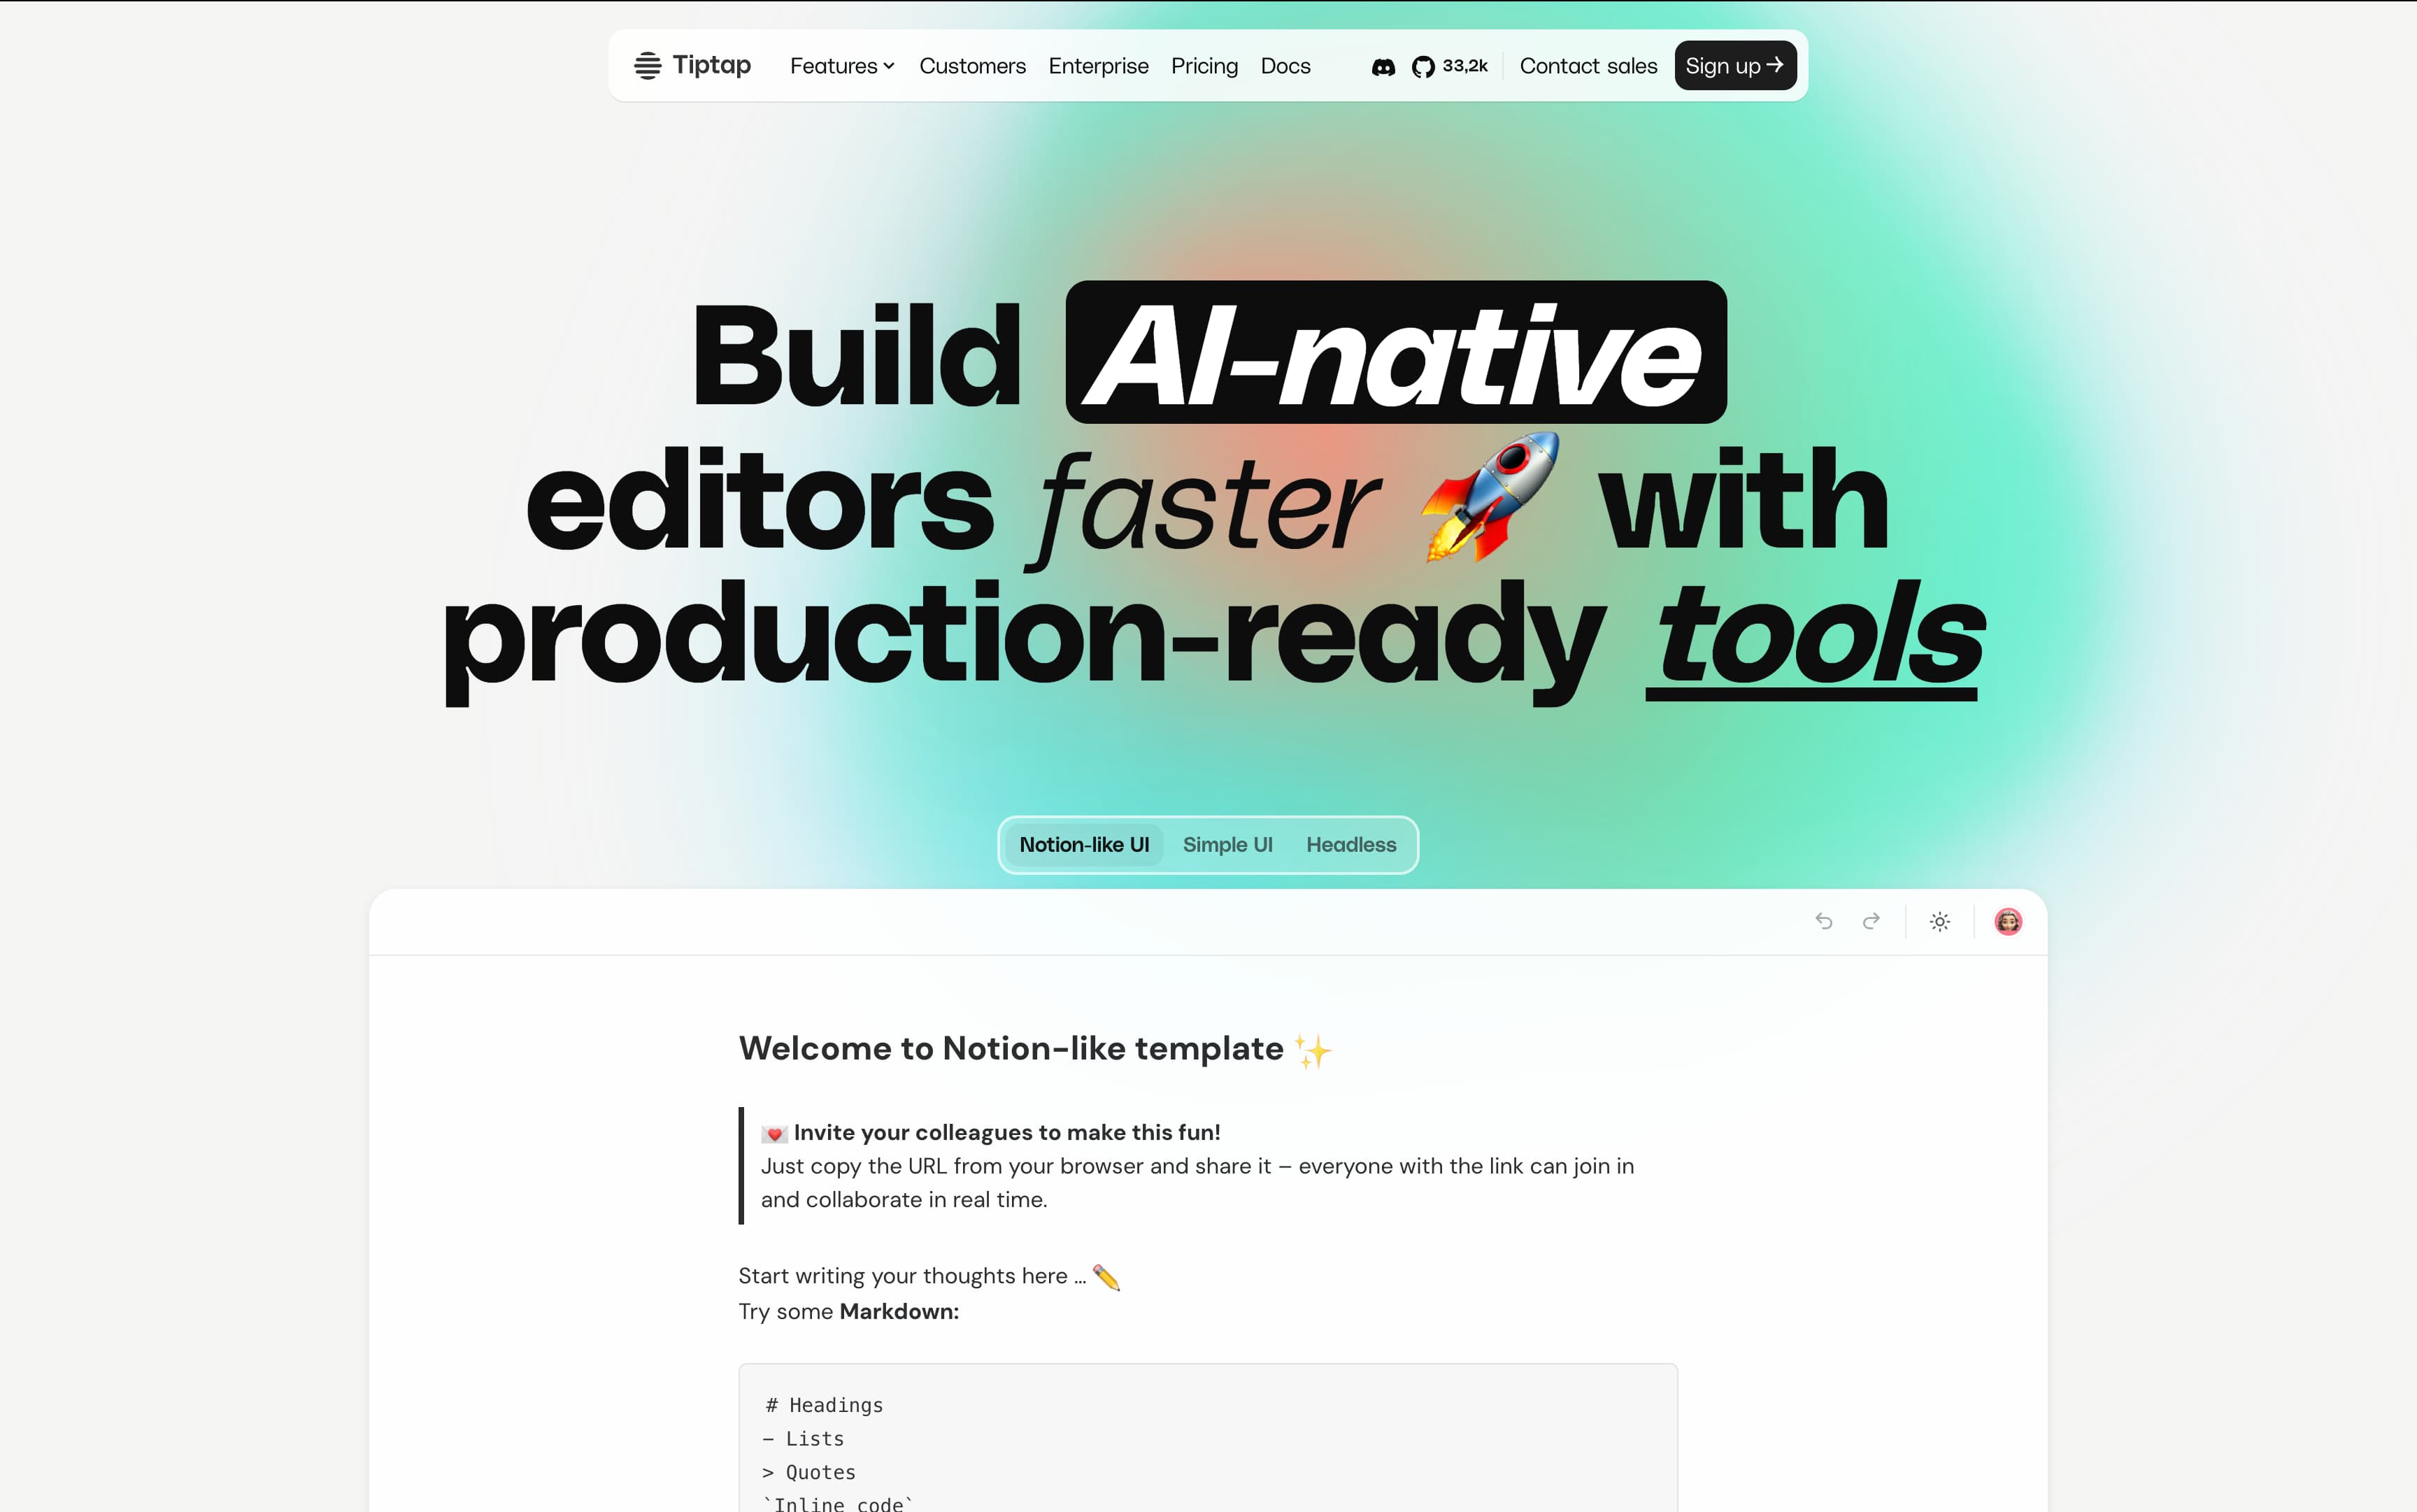
Task: Switch to the Simple UI tab
Action: click(1227, 845)
